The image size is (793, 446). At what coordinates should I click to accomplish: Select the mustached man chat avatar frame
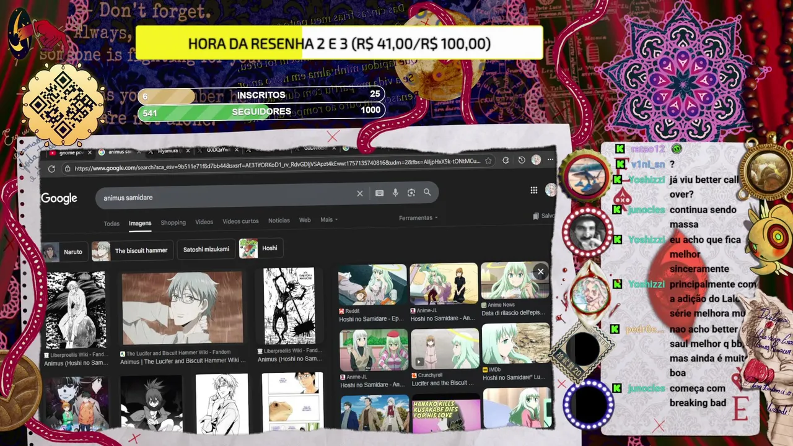click(587, 232)
